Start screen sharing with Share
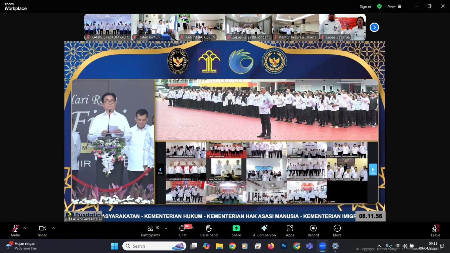The height and width of the screenshot is (253, 450). (236, 231)
